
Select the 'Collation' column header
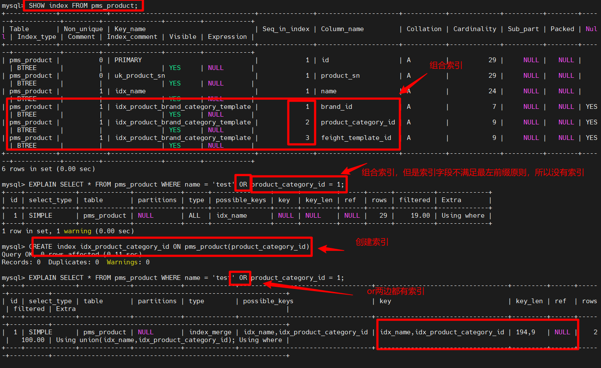pos(424,29)
